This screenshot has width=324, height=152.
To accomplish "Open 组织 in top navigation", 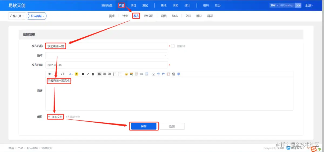I will (206, 5).
